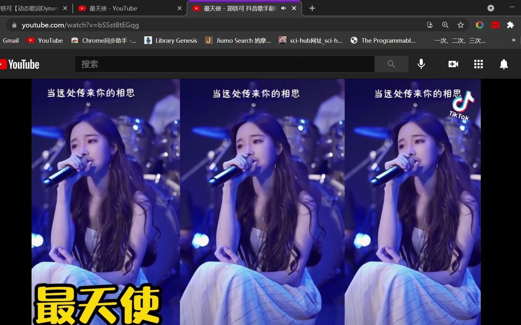Open the zoom magnifier icon in address bar
This screenshot has height=325, width=521.
click(445, 25)
